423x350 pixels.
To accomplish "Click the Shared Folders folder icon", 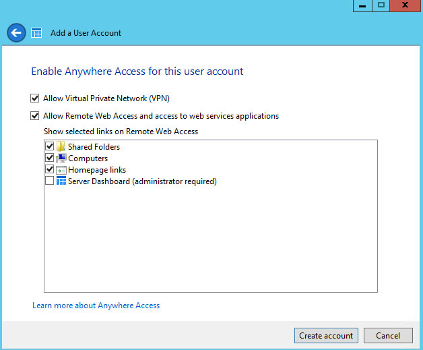I will coord(61,147).
